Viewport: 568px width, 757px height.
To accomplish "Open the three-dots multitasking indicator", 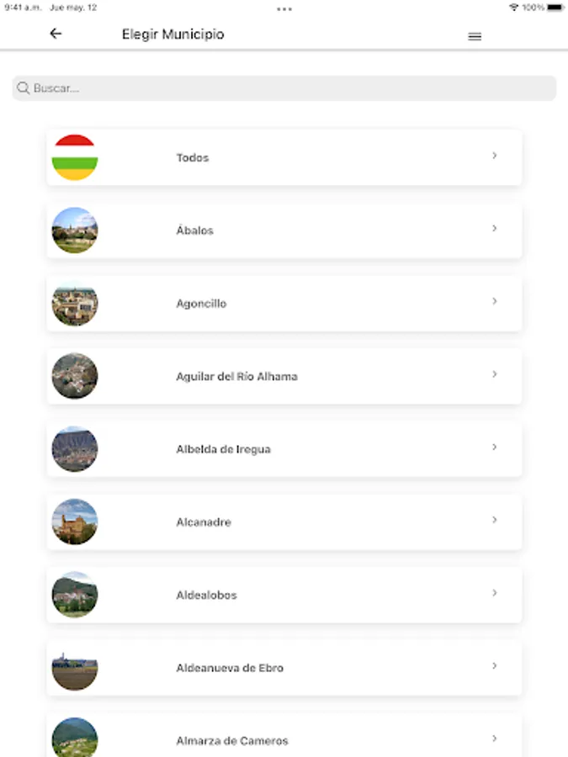I will click(x=284, y=8).
